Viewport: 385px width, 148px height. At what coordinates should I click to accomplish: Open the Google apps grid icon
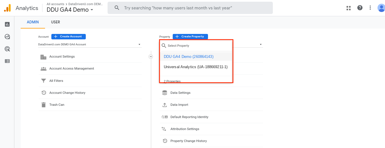(x=349, y=8)
